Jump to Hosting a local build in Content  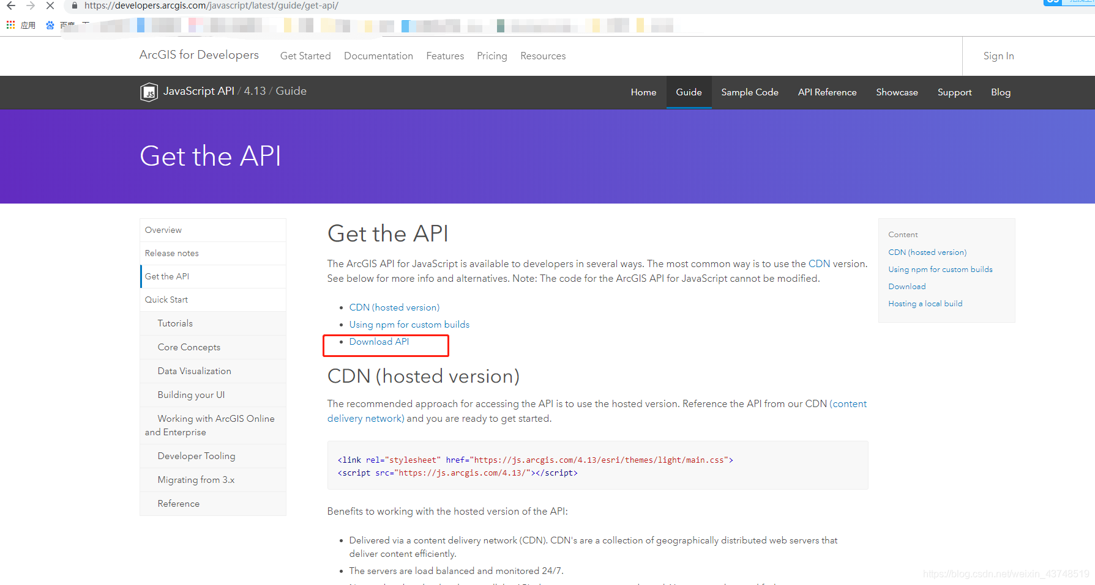tap(925, 304)
